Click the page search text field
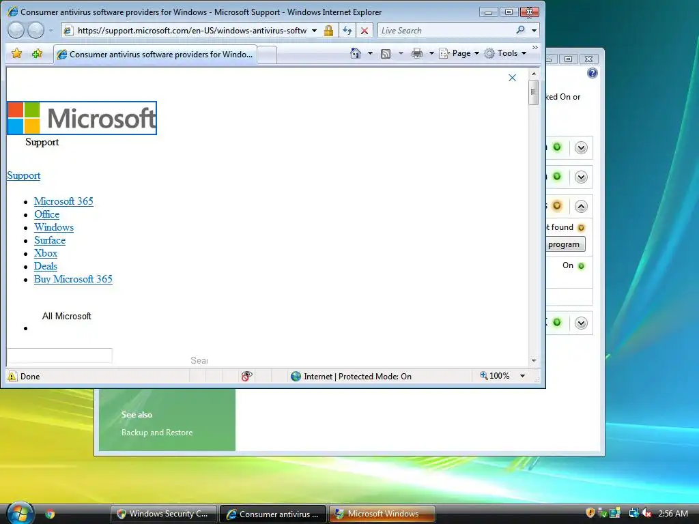Image resolution: width=699 pixels, height=524 pixels. (59, 355)
